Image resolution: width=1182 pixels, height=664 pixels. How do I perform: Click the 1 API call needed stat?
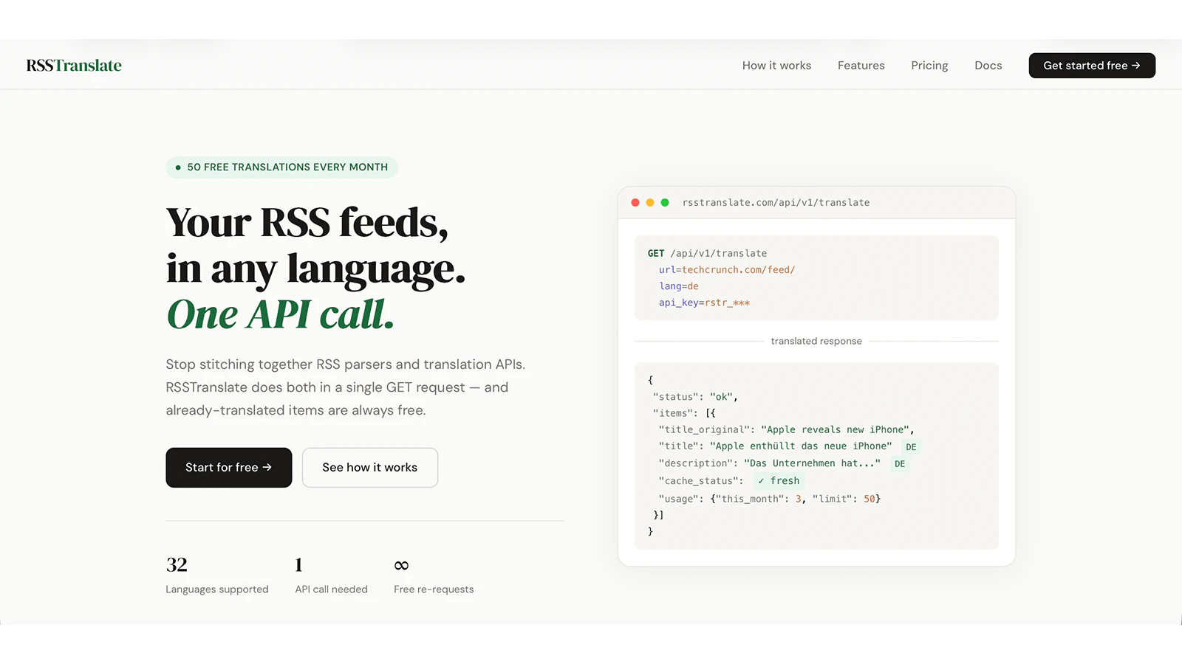pyautogui.click(x=331, y=575)
